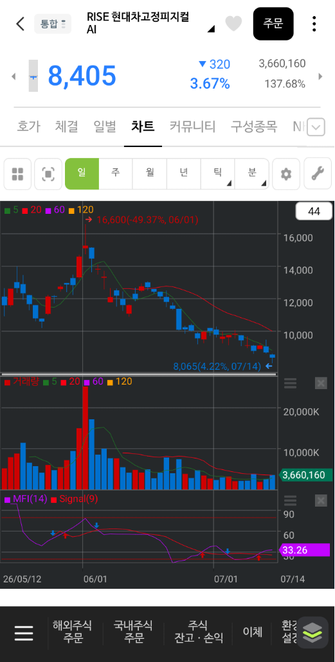Image resolution: width=335 pixels, height=662 pixels.
Task: Tap the green stacked layers floating icon
Action: click(x=312, y=632)
